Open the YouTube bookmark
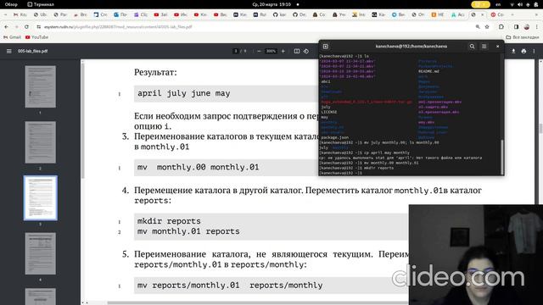Viewport: 543px width, 305px height. [x=36, y=37]
